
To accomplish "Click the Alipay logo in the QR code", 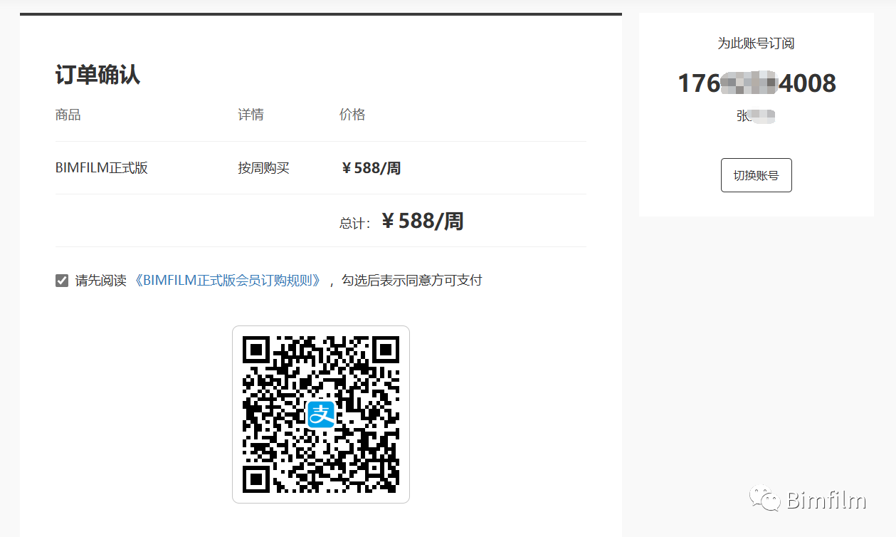I will click(x=321, y=415).
